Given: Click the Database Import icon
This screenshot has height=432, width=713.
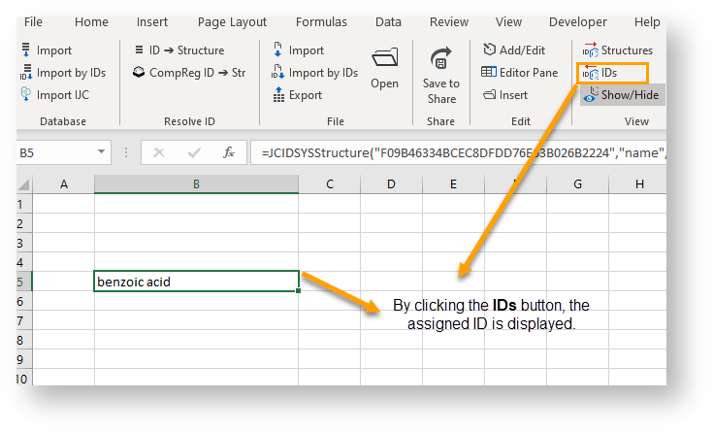Looking at the screenshot, I should (26, 50).
